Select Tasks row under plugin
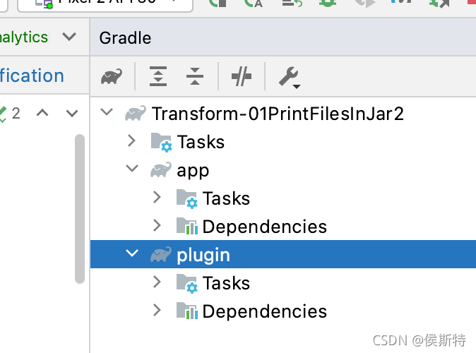 [x=283, y=282]
